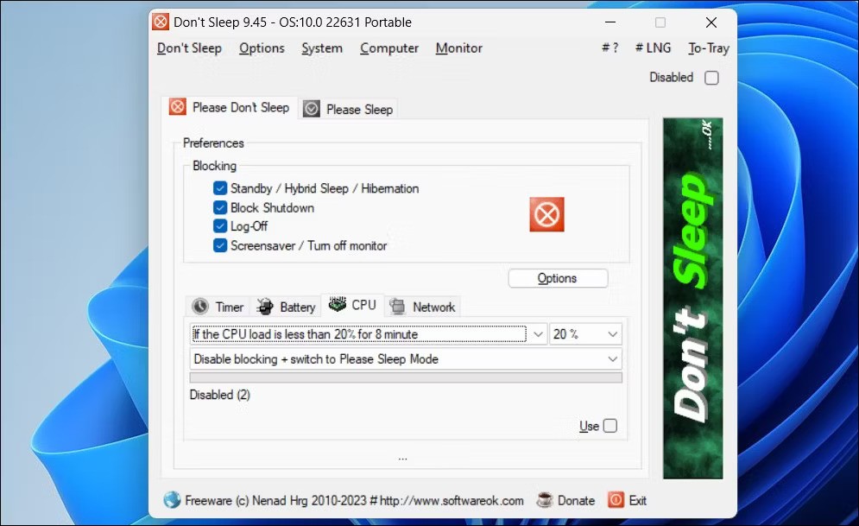Click the red Don't Sleep blocking icon
This screenshot has height=526, width=859.
pos(546,214)
